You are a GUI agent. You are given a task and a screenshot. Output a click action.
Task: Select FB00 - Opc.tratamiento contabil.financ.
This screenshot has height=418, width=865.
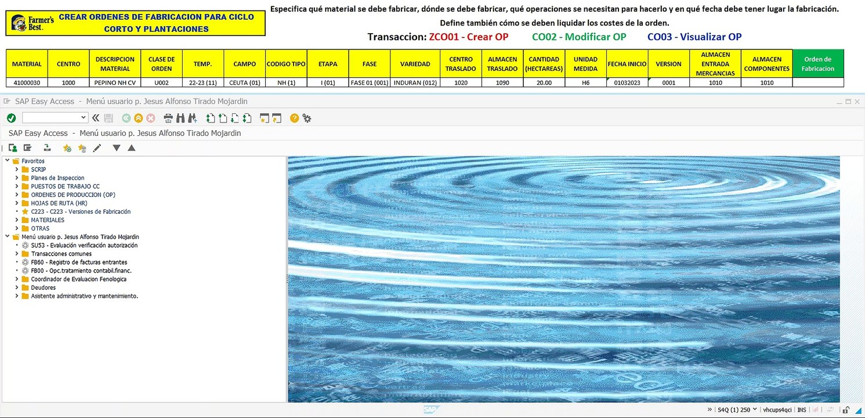point(81,271)
